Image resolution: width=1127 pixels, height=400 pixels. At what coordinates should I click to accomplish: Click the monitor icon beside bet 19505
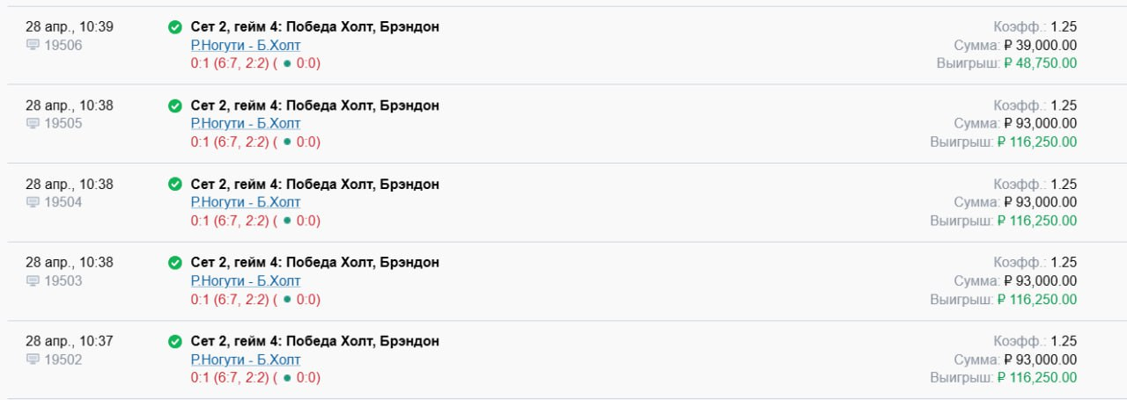(x=33, y=124)
